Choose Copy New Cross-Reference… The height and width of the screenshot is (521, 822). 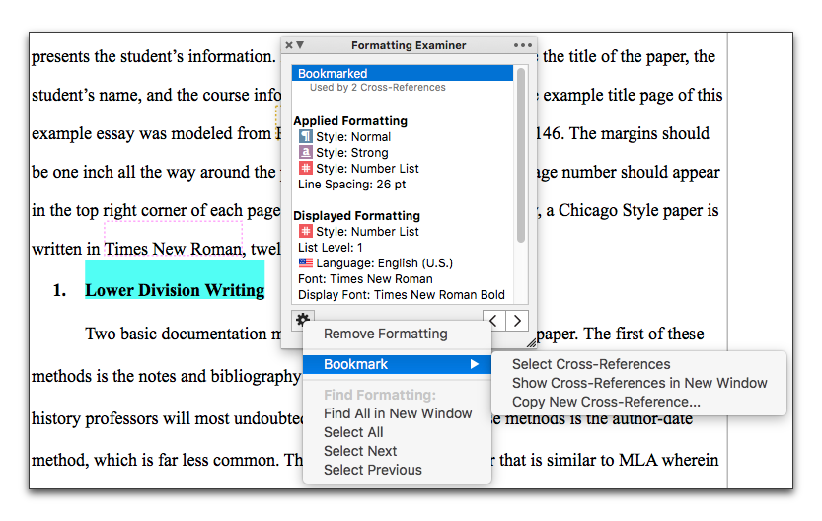click(638, 402)
